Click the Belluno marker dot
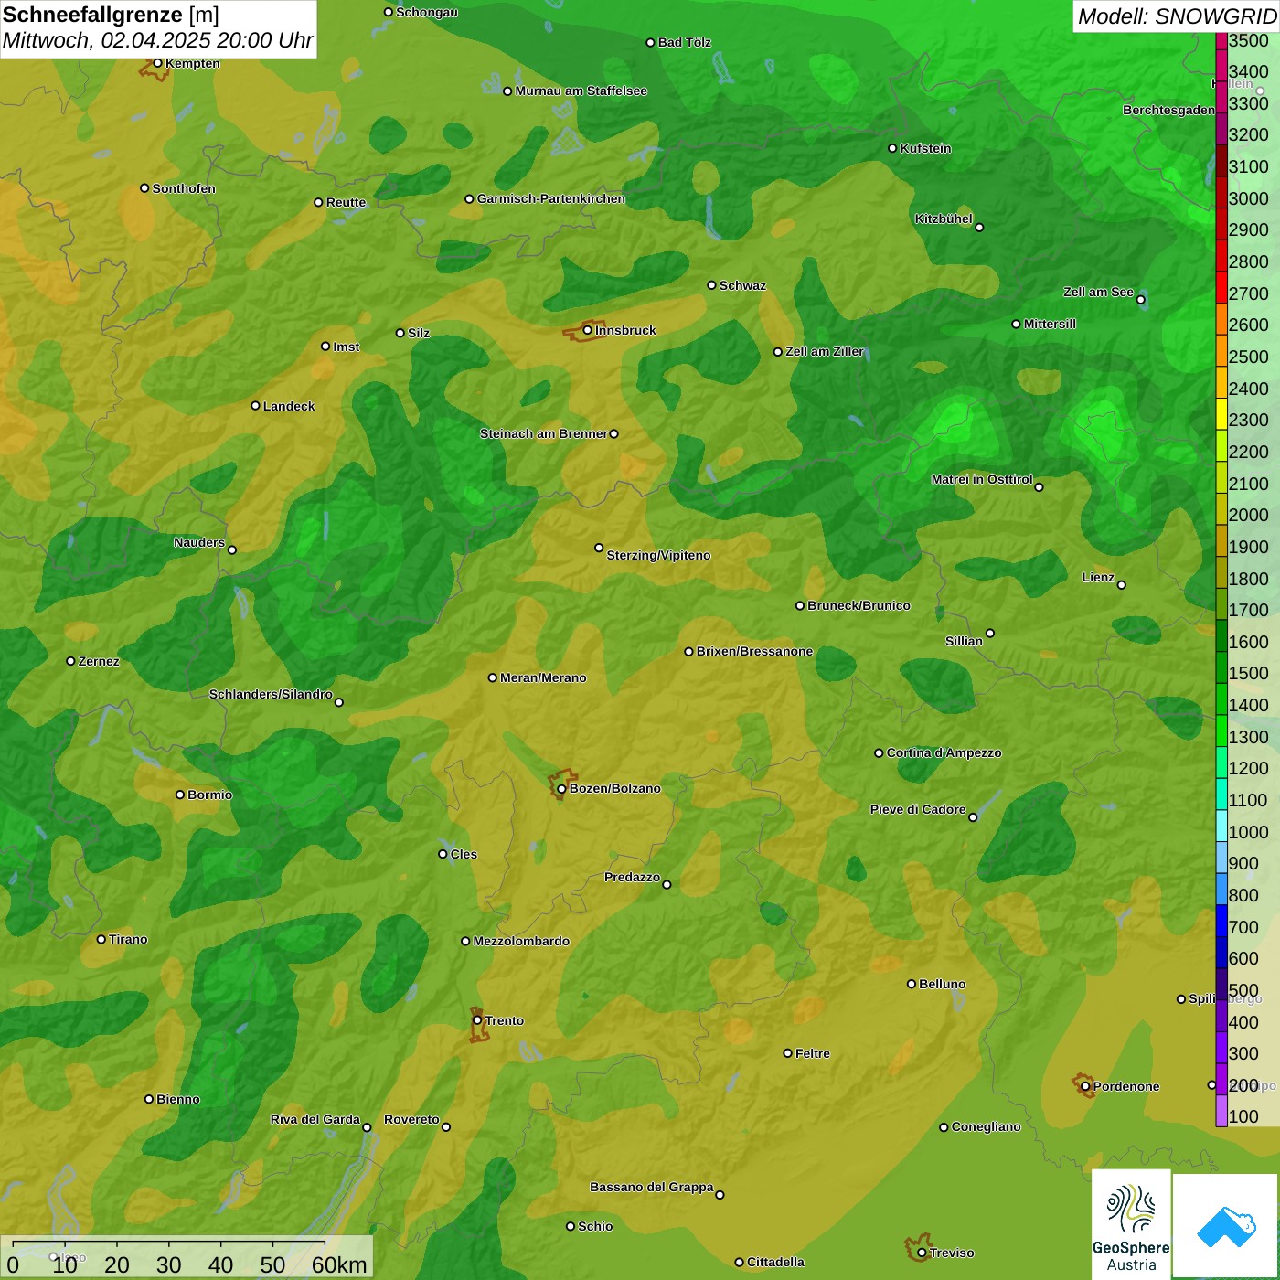 pos(912,984)
